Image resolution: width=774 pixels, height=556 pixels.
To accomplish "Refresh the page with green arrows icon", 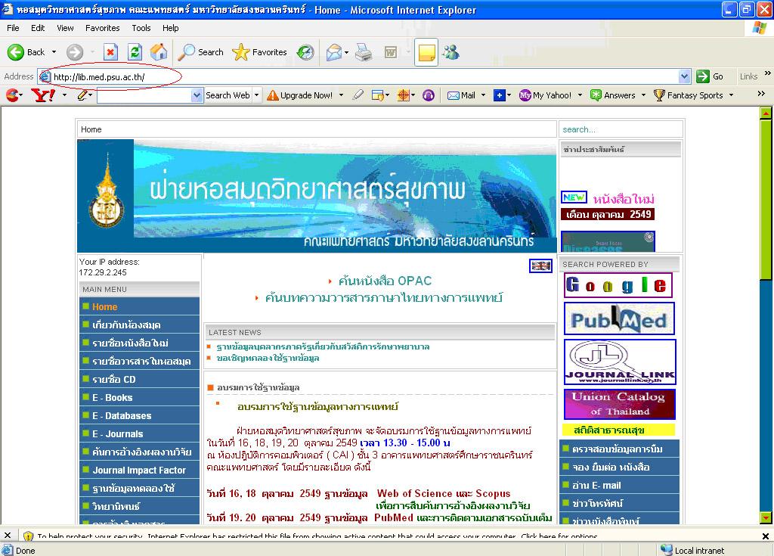I will (135, 52).
